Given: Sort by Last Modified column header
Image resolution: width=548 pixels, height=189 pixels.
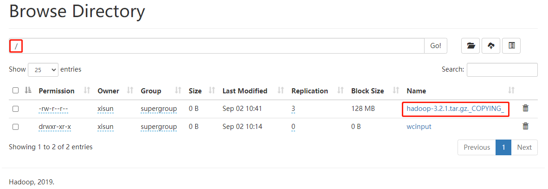Looking at the screenshot, I should click(x=245, y=91).
